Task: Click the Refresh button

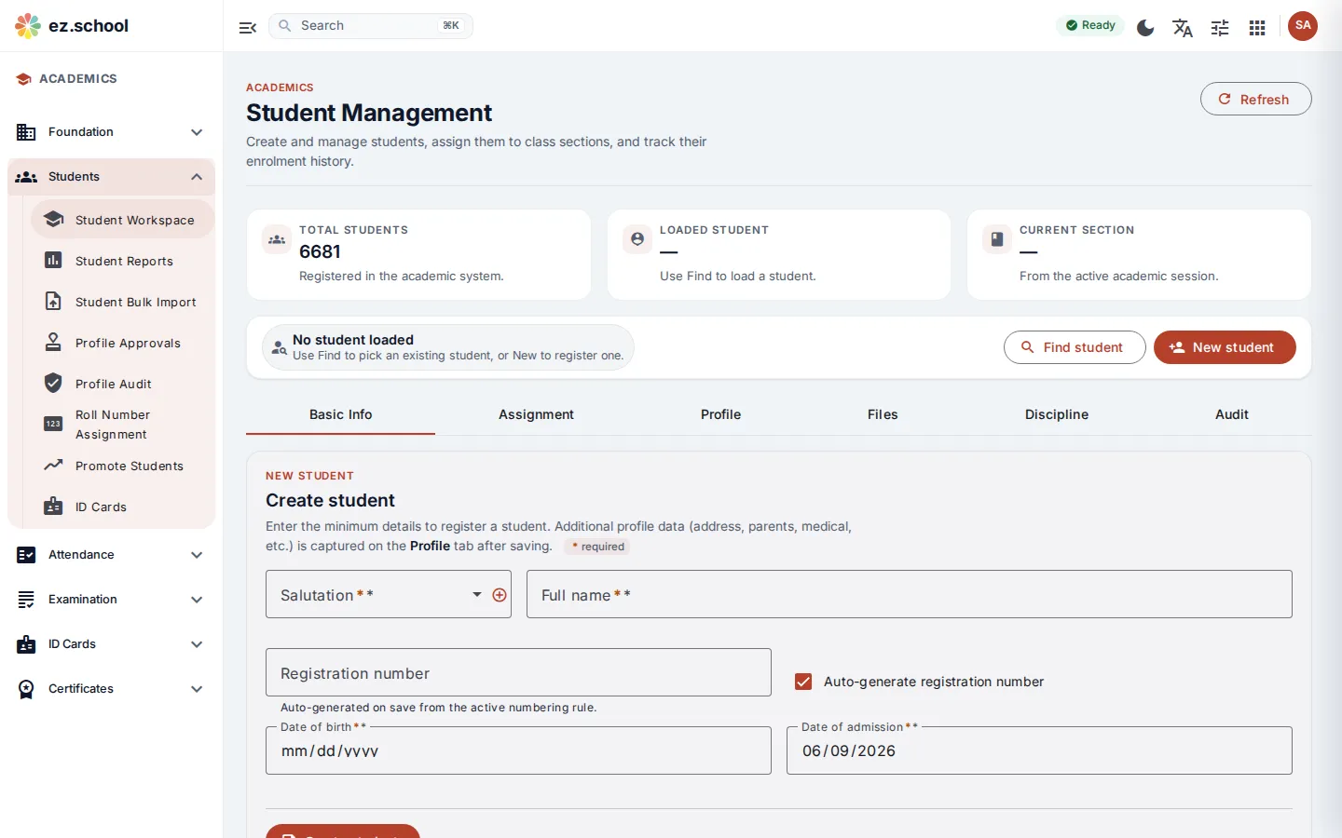Action: [1255, 99]
